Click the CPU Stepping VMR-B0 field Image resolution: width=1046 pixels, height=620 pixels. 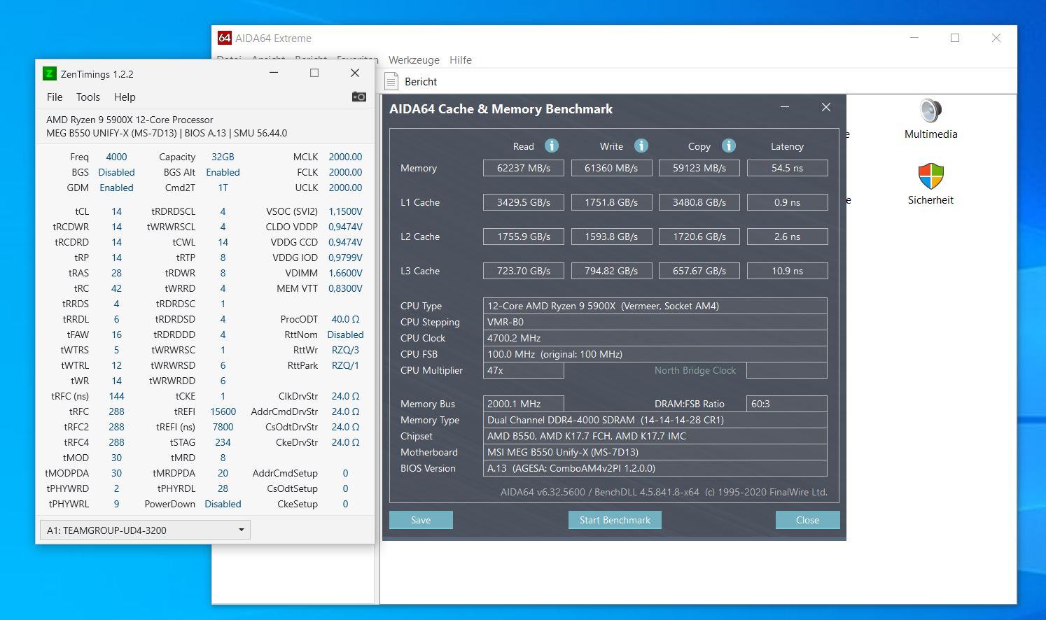pos(655,322)
